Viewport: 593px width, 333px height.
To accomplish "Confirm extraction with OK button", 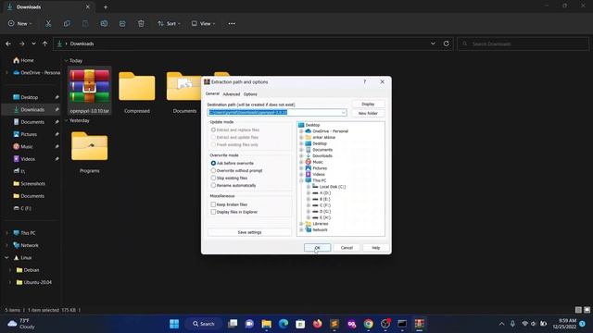I will (317, 248).
